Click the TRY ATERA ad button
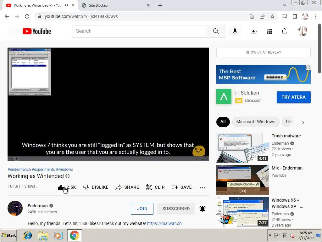Viewport: 322px width, 242px height. click(293, 97)
